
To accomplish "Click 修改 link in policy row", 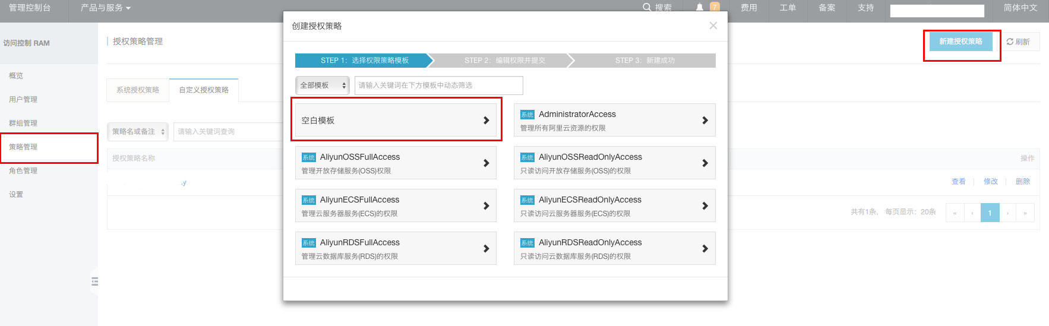I will [991, 182].
